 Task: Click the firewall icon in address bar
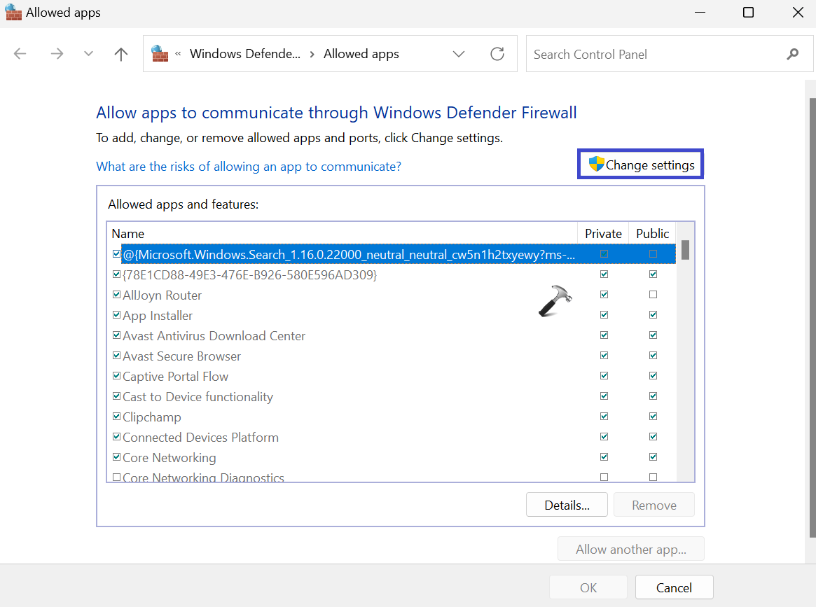pos(160,54)
